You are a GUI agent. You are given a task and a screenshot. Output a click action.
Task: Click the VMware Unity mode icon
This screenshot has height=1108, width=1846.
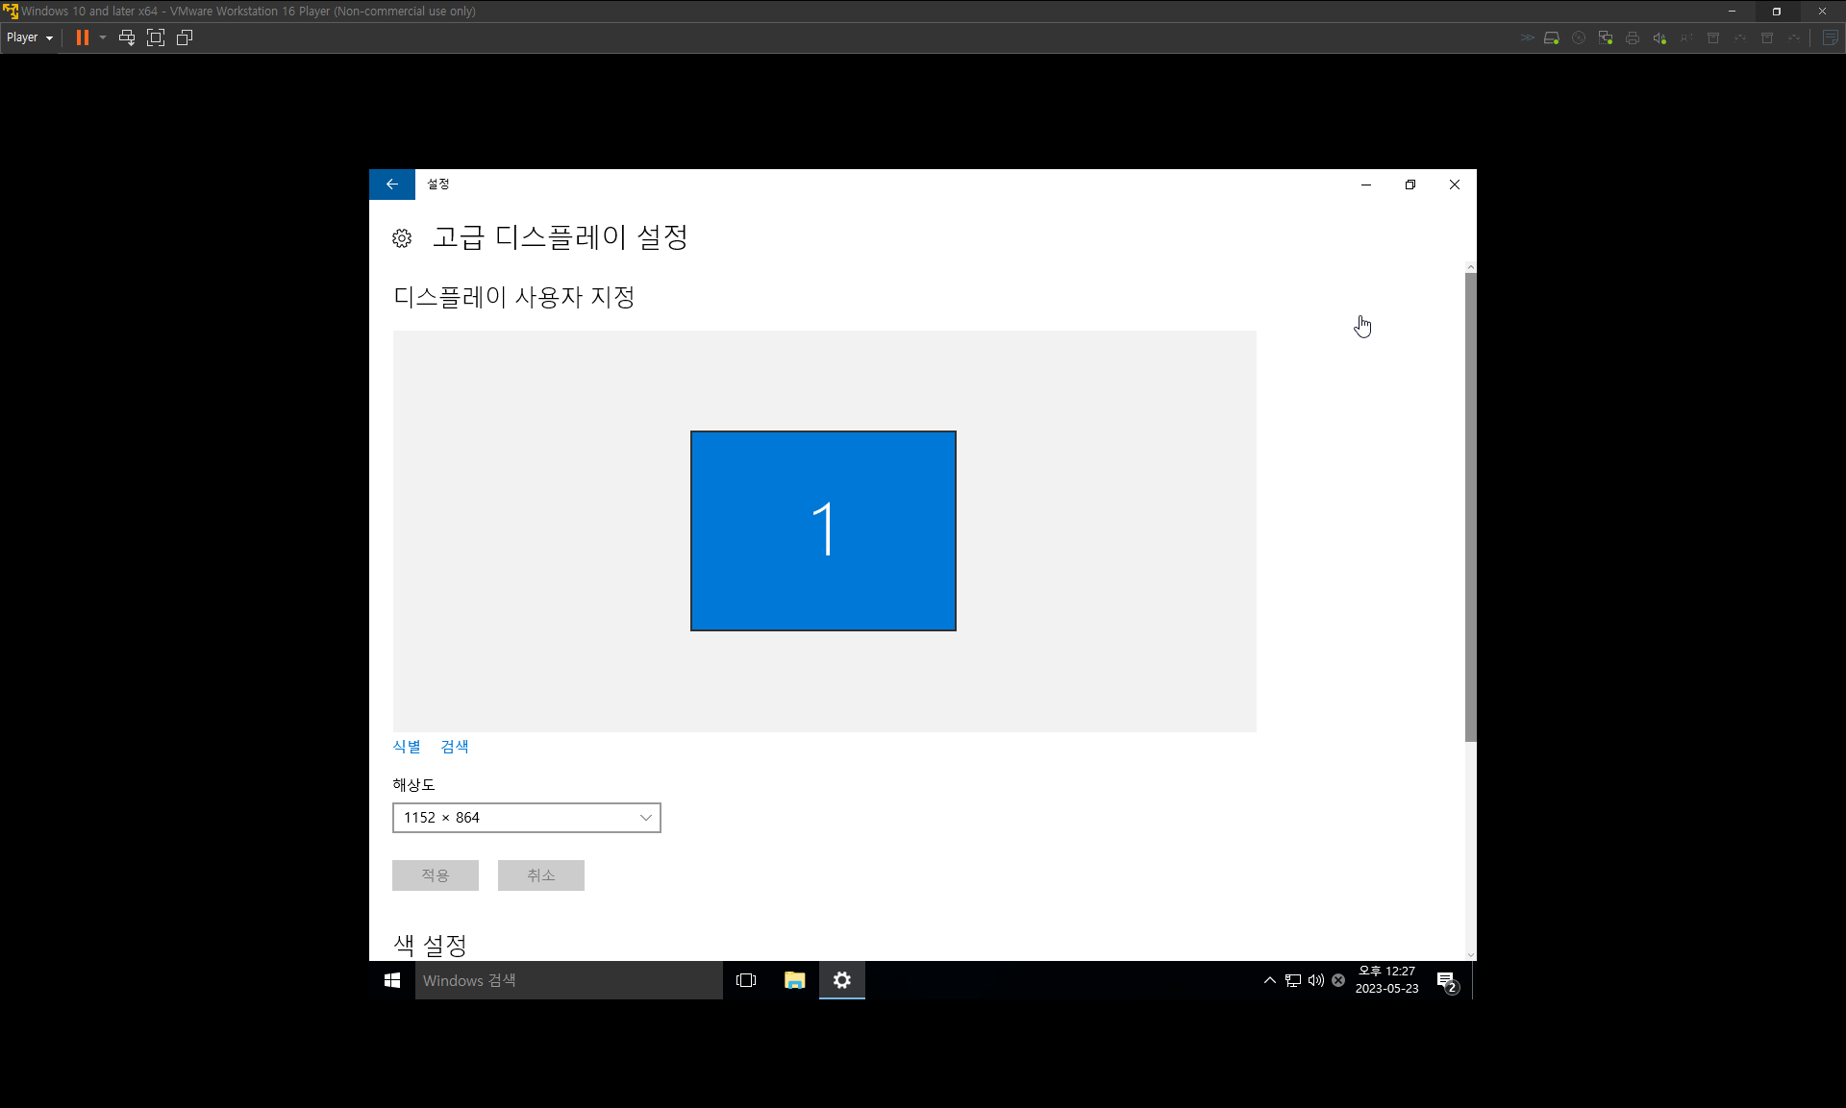coord(185,37)
